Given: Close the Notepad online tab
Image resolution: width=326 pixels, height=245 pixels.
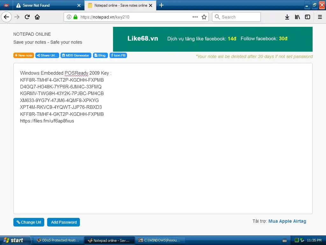Looking at the screenshot, I should (151, 5).
